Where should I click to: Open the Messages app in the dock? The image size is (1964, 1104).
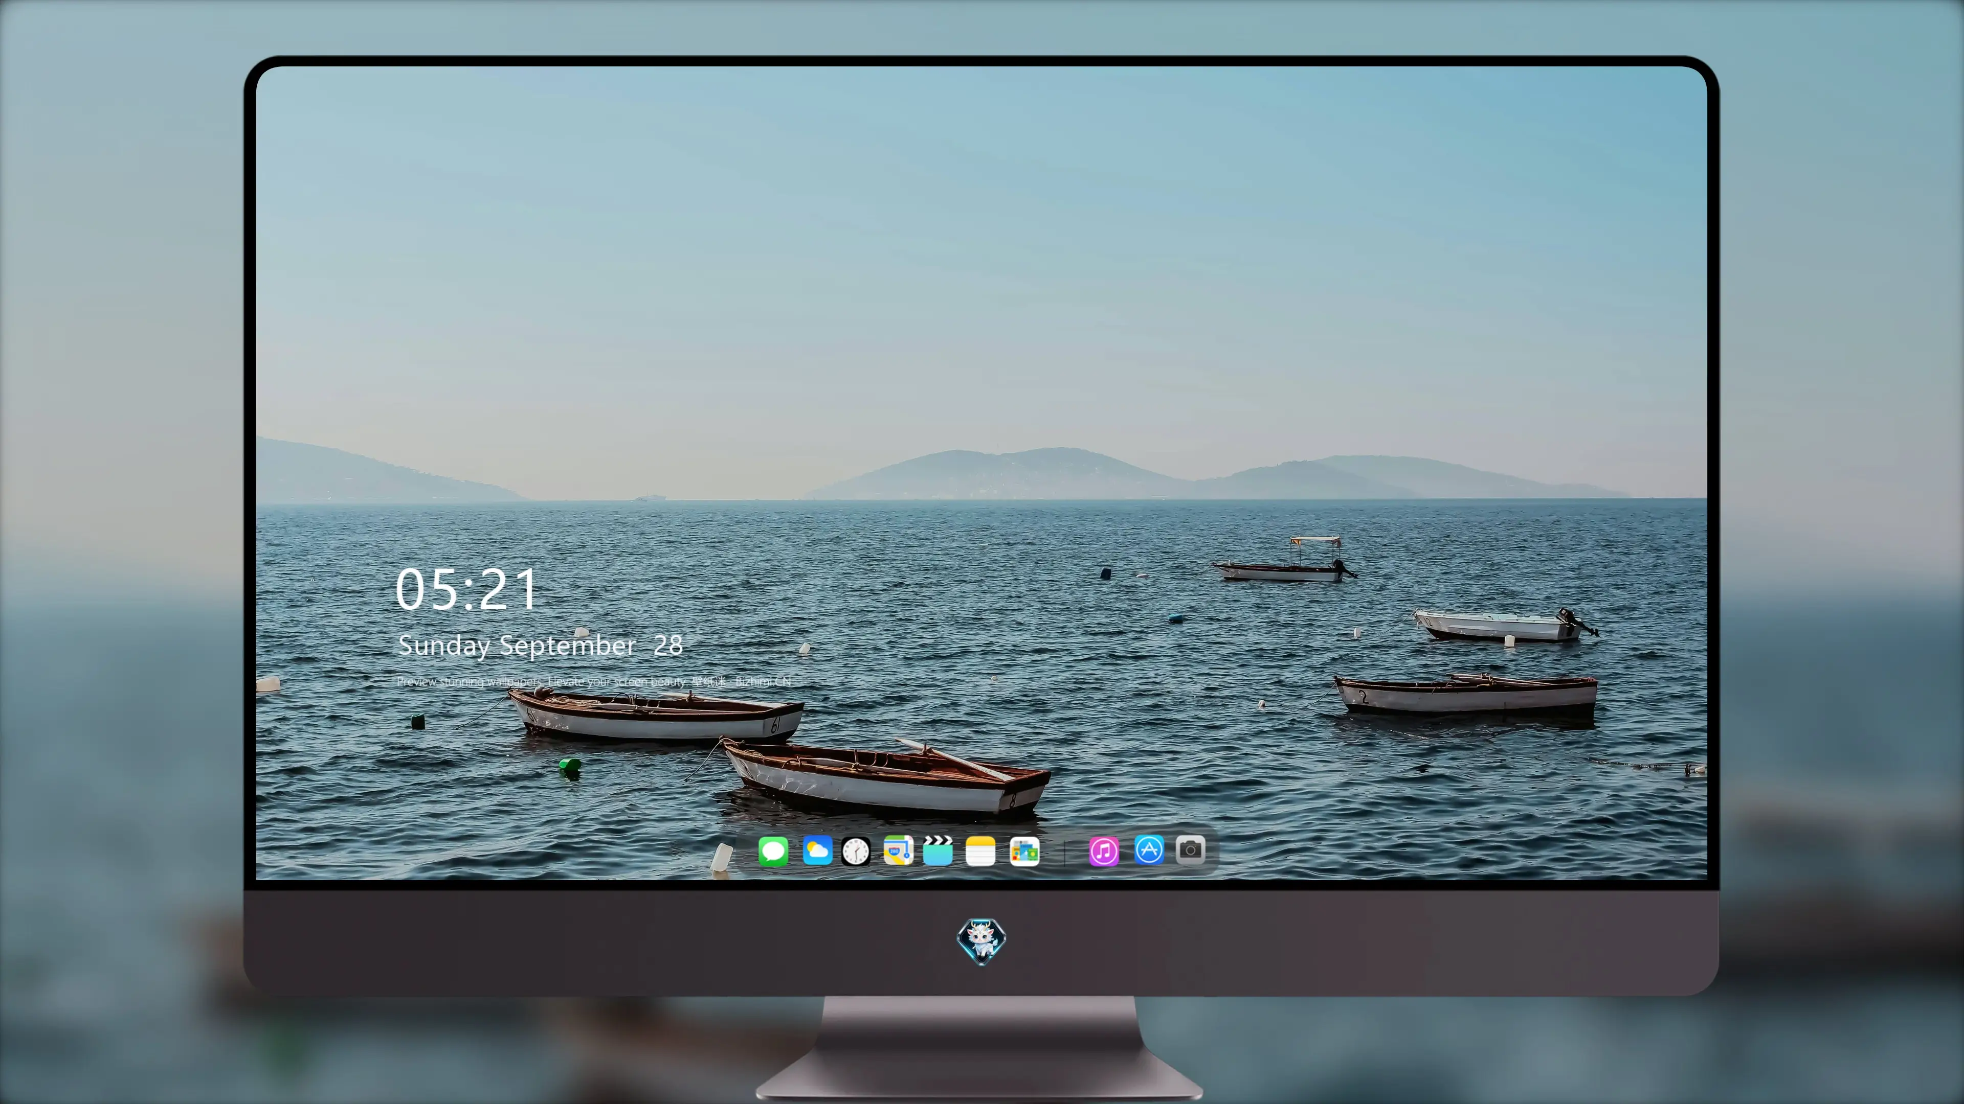(773, 851)
